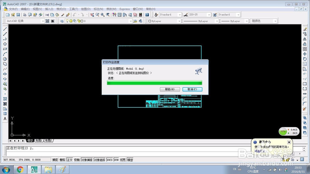Click 取消(C) in plot progress dialog
310x174 pixels.
coord(192,89)
